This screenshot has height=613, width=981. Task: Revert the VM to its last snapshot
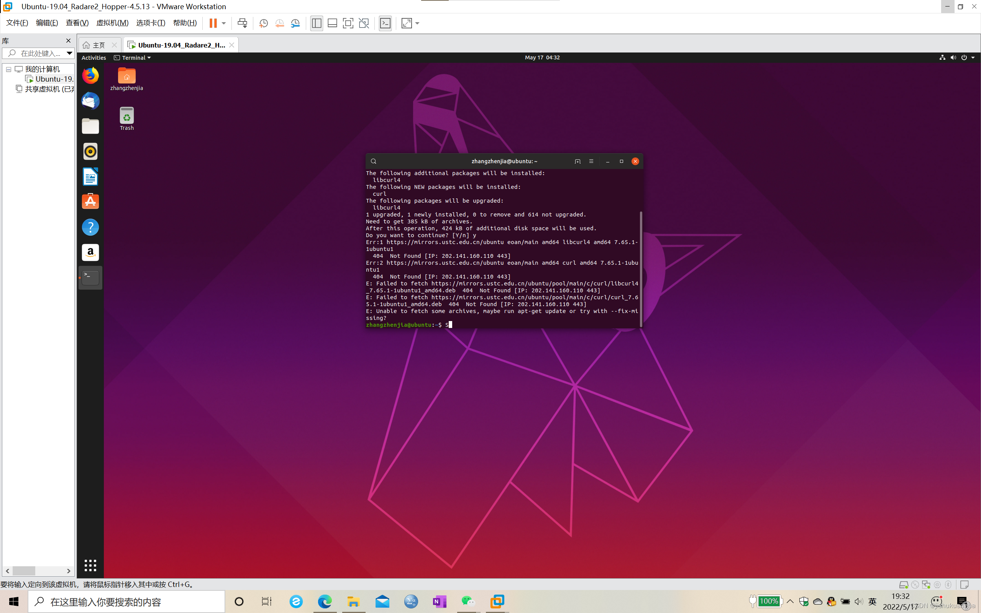click(x=280, y=23)
